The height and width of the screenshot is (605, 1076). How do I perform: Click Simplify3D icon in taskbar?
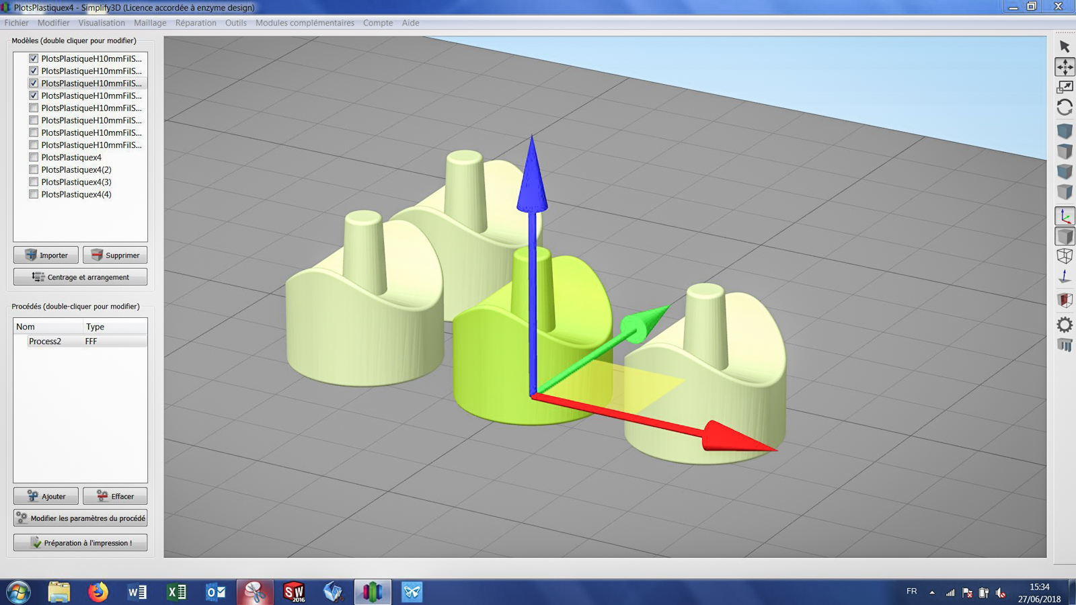[373, 592]
